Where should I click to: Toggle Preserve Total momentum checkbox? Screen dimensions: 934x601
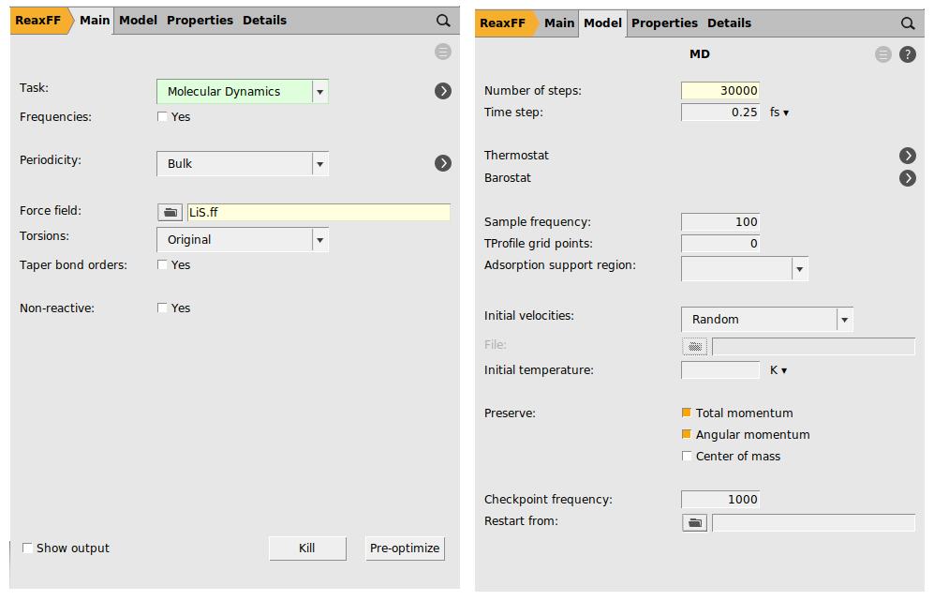[687, 413]
